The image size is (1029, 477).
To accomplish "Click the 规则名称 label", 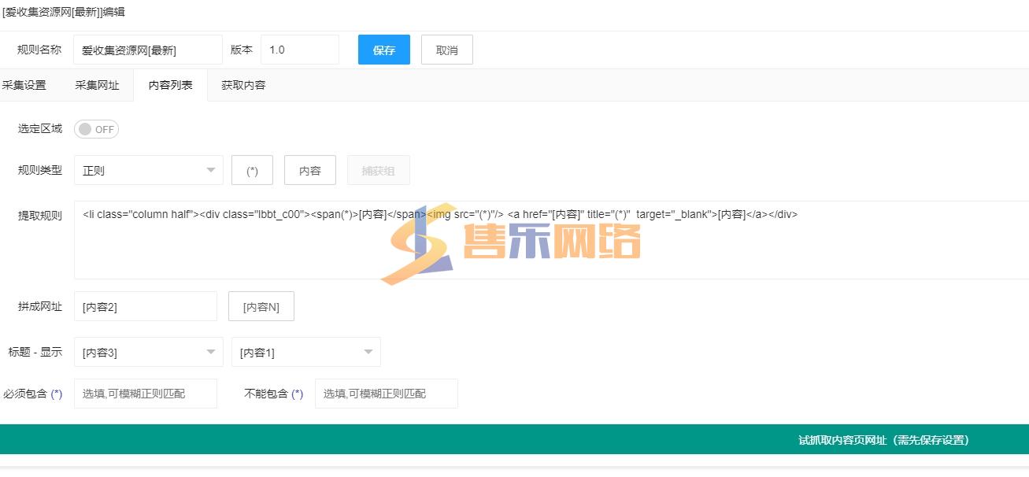I will pyautogui.click(x=39, y=50).
